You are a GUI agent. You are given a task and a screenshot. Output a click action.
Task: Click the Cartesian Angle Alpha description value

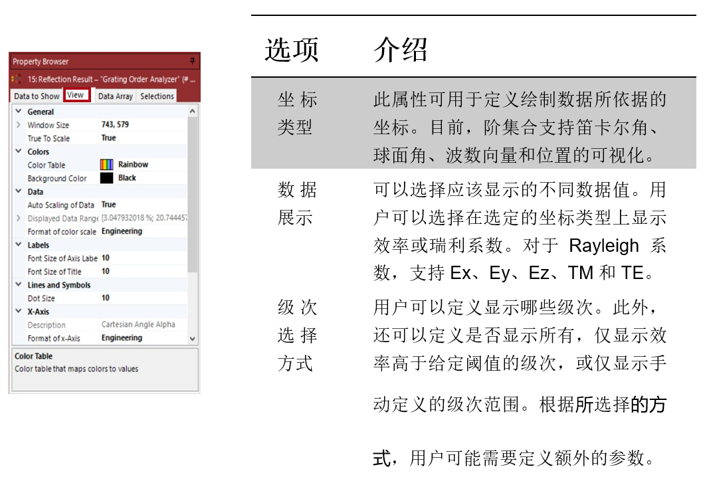pyautogui.click(x=138, y=324)
